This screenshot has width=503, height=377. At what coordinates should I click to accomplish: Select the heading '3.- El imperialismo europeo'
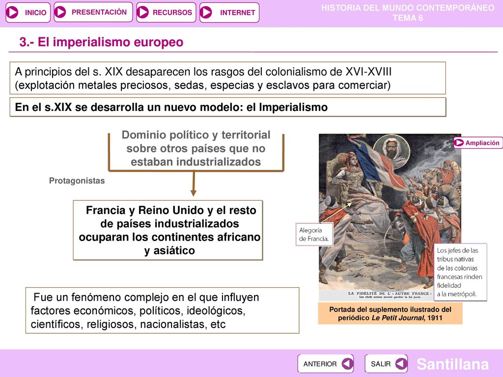coord(101,42)
